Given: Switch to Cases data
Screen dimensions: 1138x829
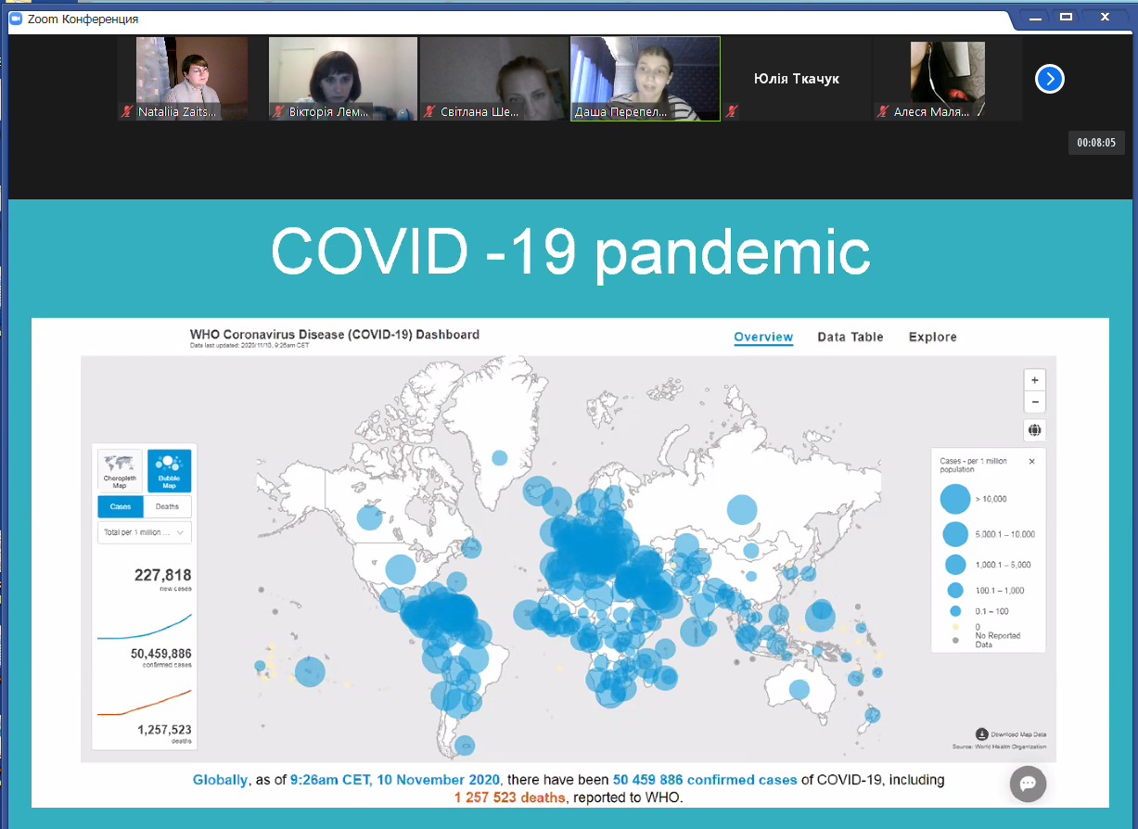Looking at the screenshot, I should point(121,506).
